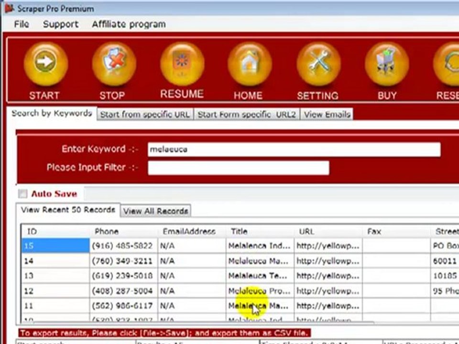Sort by EmailAddress column header
This screenshot has width=459, height=344.
point(192,231)
